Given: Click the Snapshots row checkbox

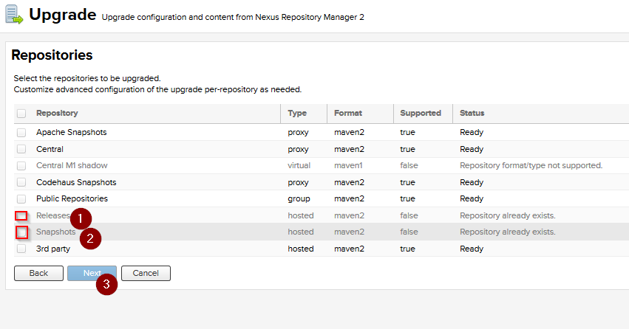Looking at the screenshot, I should [x=21, y=232].
